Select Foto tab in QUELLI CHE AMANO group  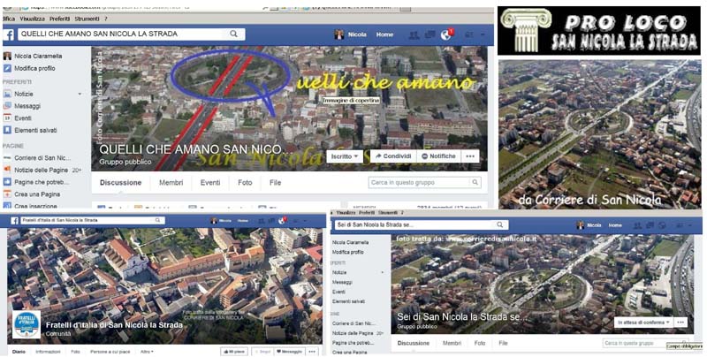(245, 183)
